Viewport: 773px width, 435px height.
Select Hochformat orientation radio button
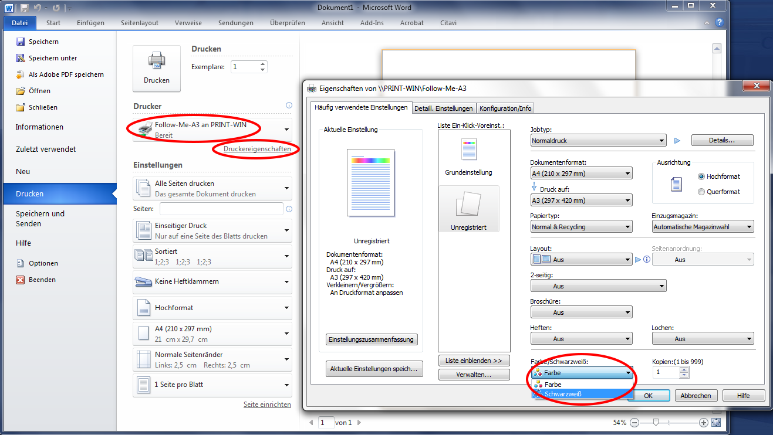point(701,176)
